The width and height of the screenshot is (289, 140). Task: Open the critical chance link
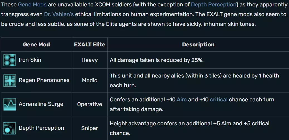219,99
